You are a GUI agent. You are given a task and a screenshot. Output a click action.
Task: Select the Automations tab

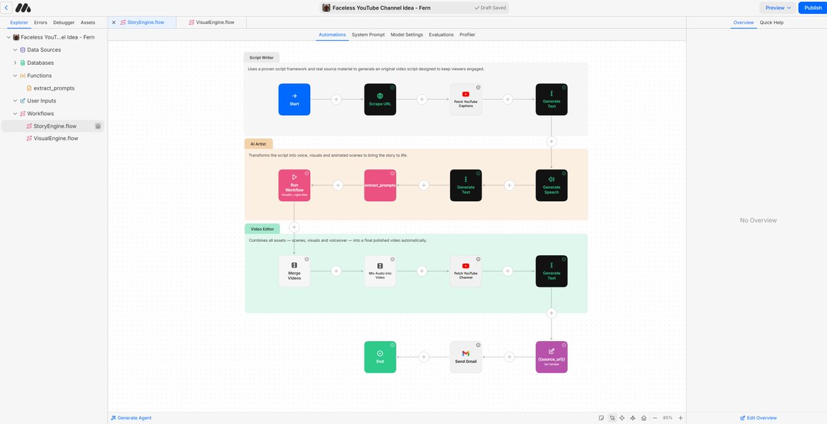click(332, 34)
